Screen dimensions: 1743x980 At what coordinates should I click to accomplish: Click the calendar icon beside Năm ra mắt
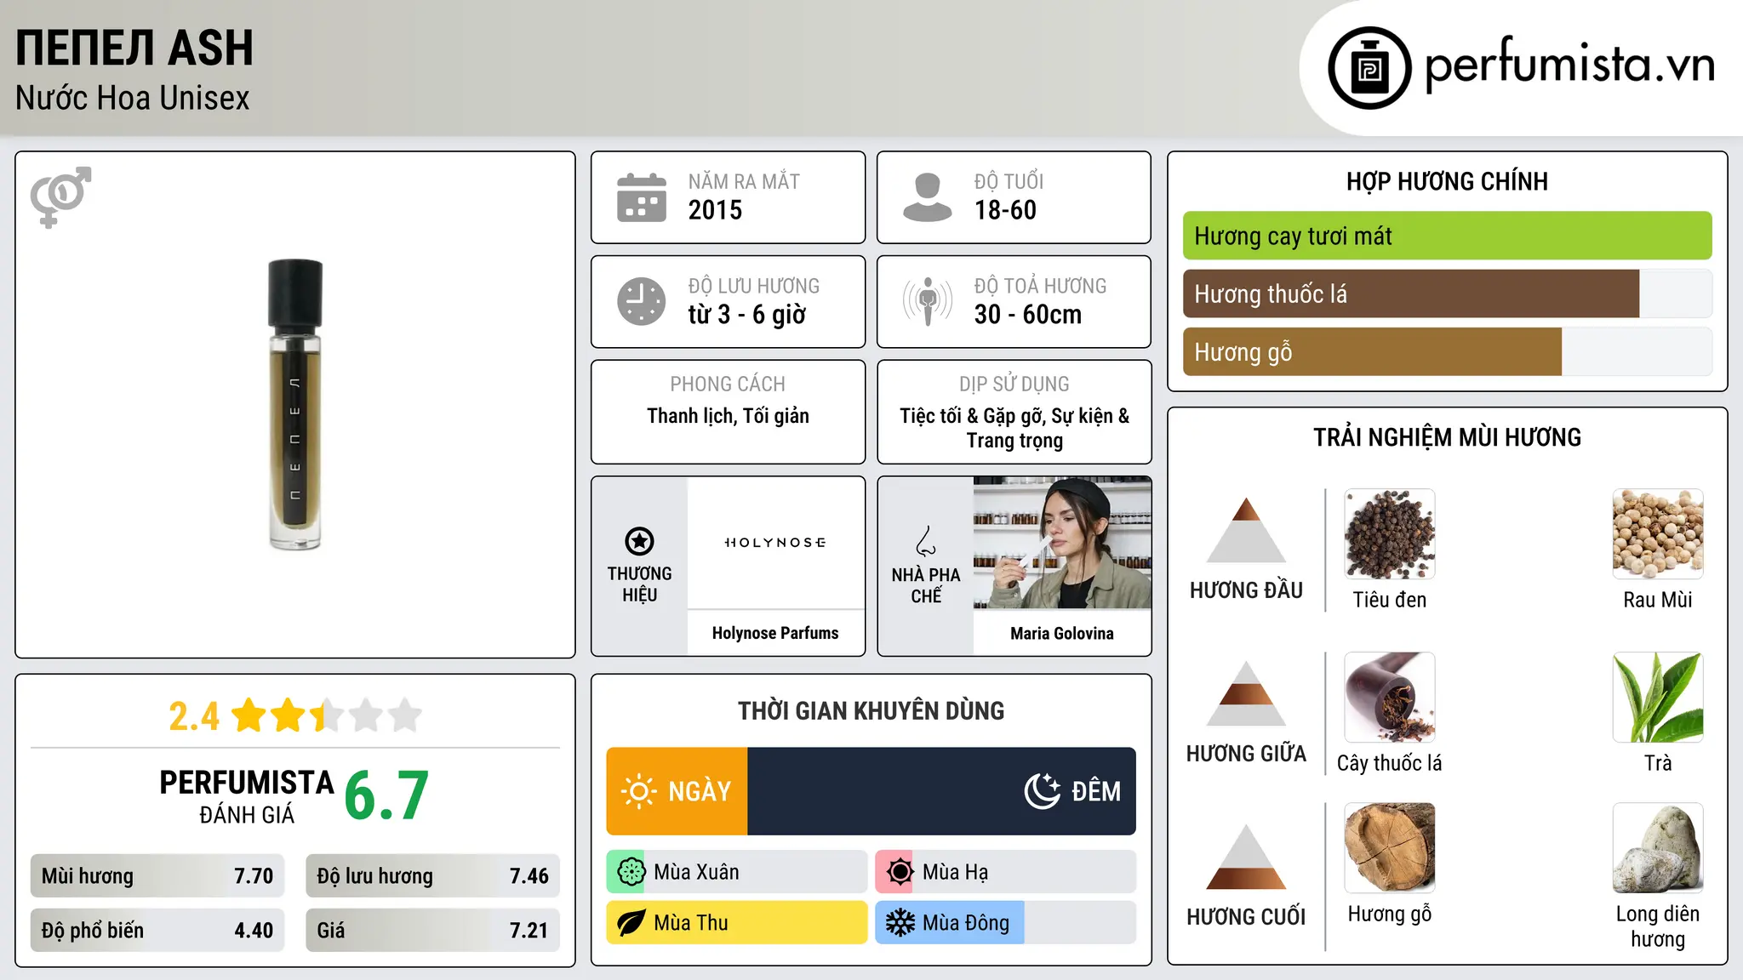pos(642,197)
